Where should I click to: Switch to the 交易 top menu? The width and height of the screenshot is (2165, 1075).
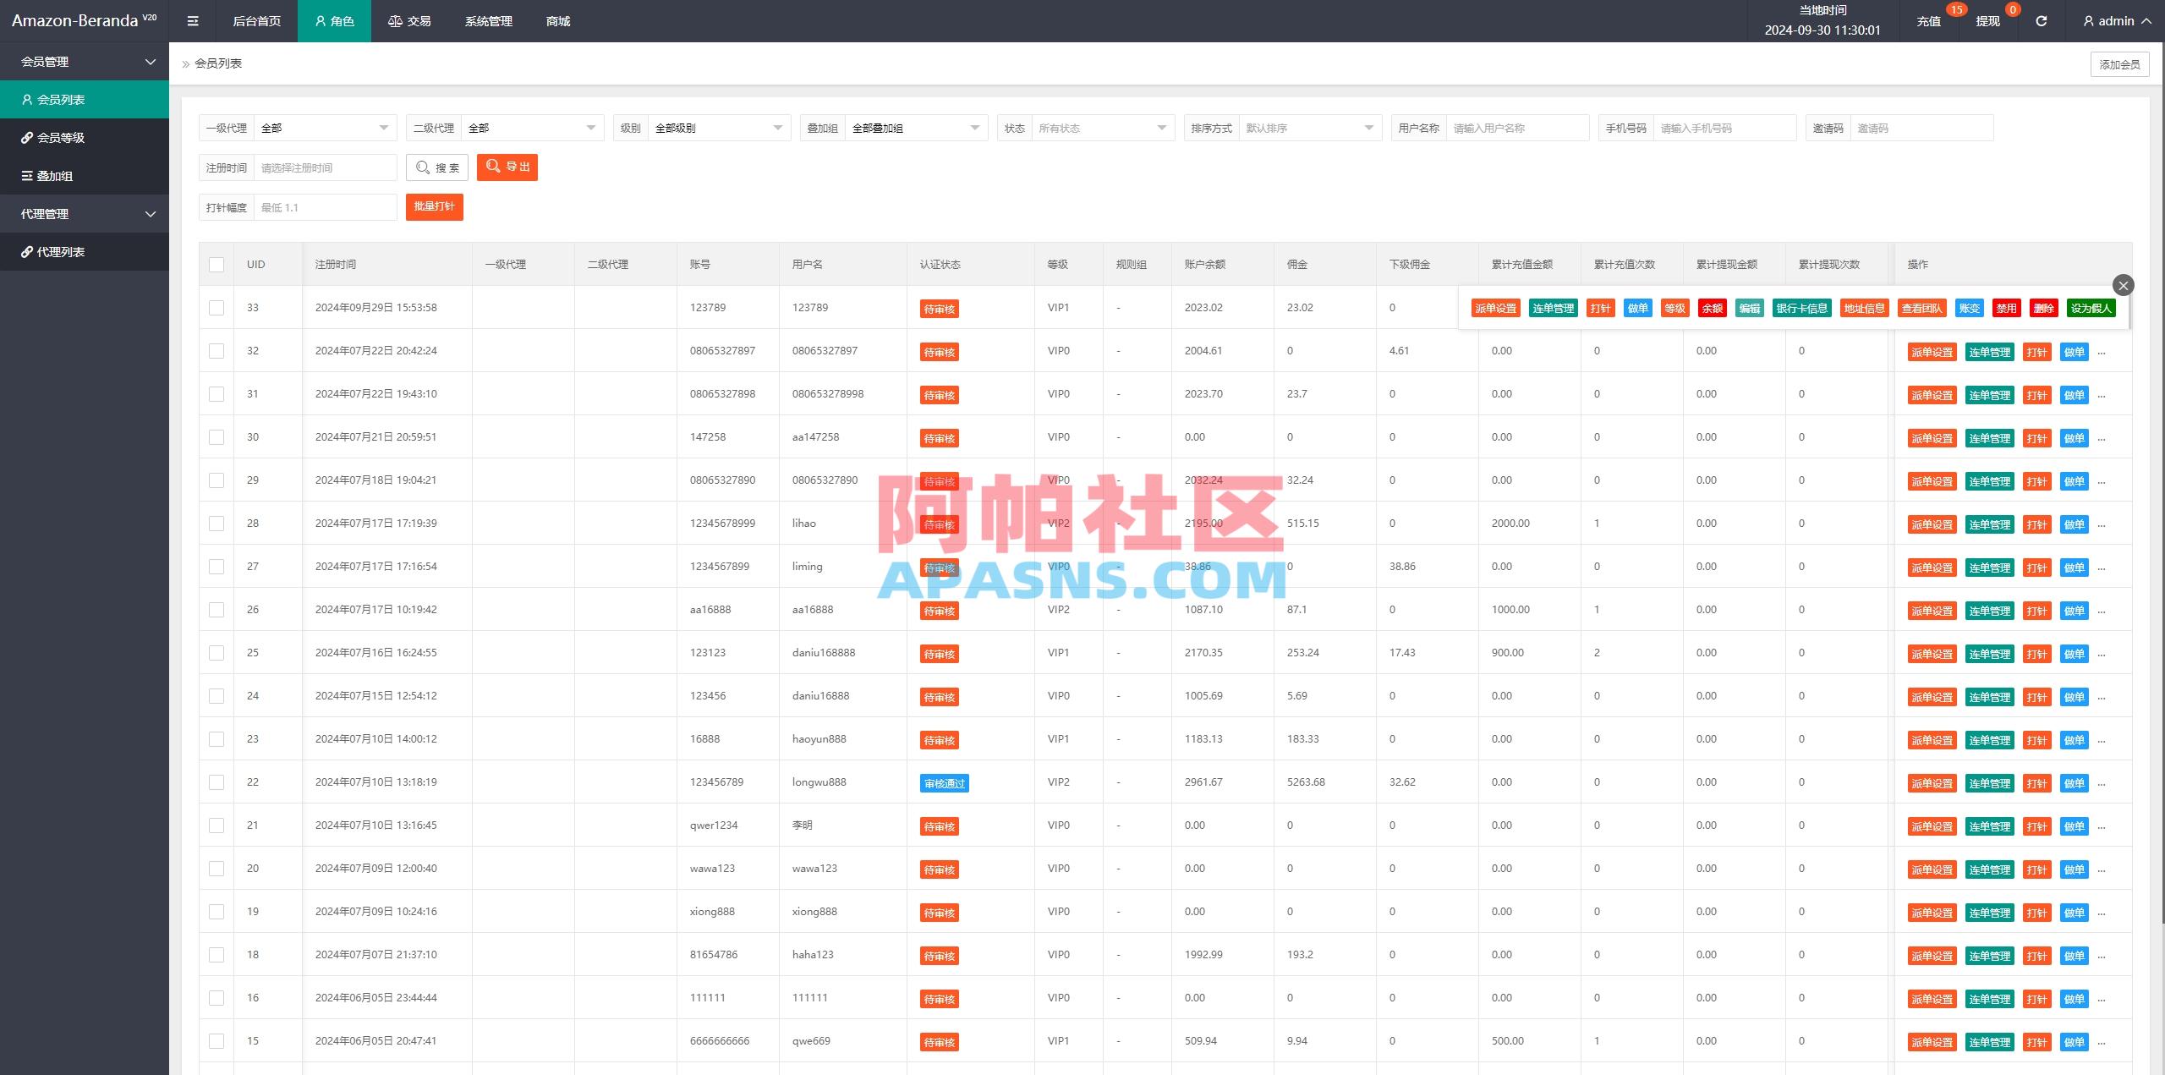coord(409,21)
